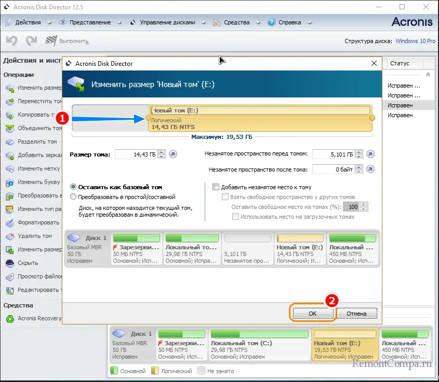Click the Средства tools icon in menu bar

point(217,22)
